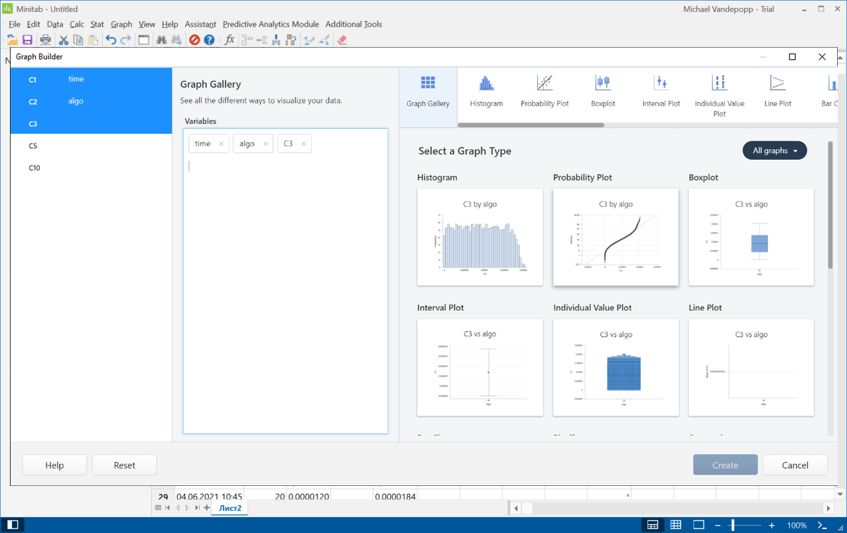Image resolution: width=847 pixels, height=533 pixels.
Task: Show the window layout toolbar icon
Action: [x=143, y=40]
